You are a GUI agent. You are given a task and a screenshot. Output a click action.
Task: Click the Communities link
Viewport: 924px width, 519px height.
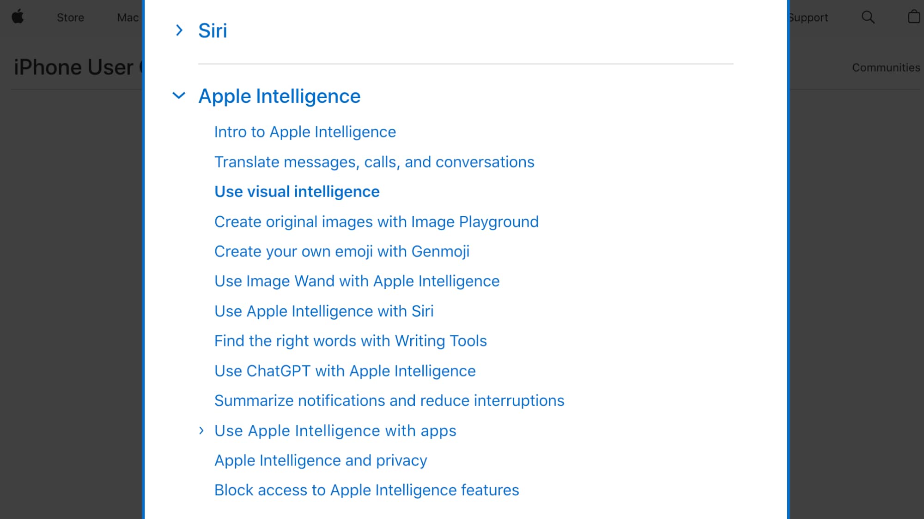886,67
